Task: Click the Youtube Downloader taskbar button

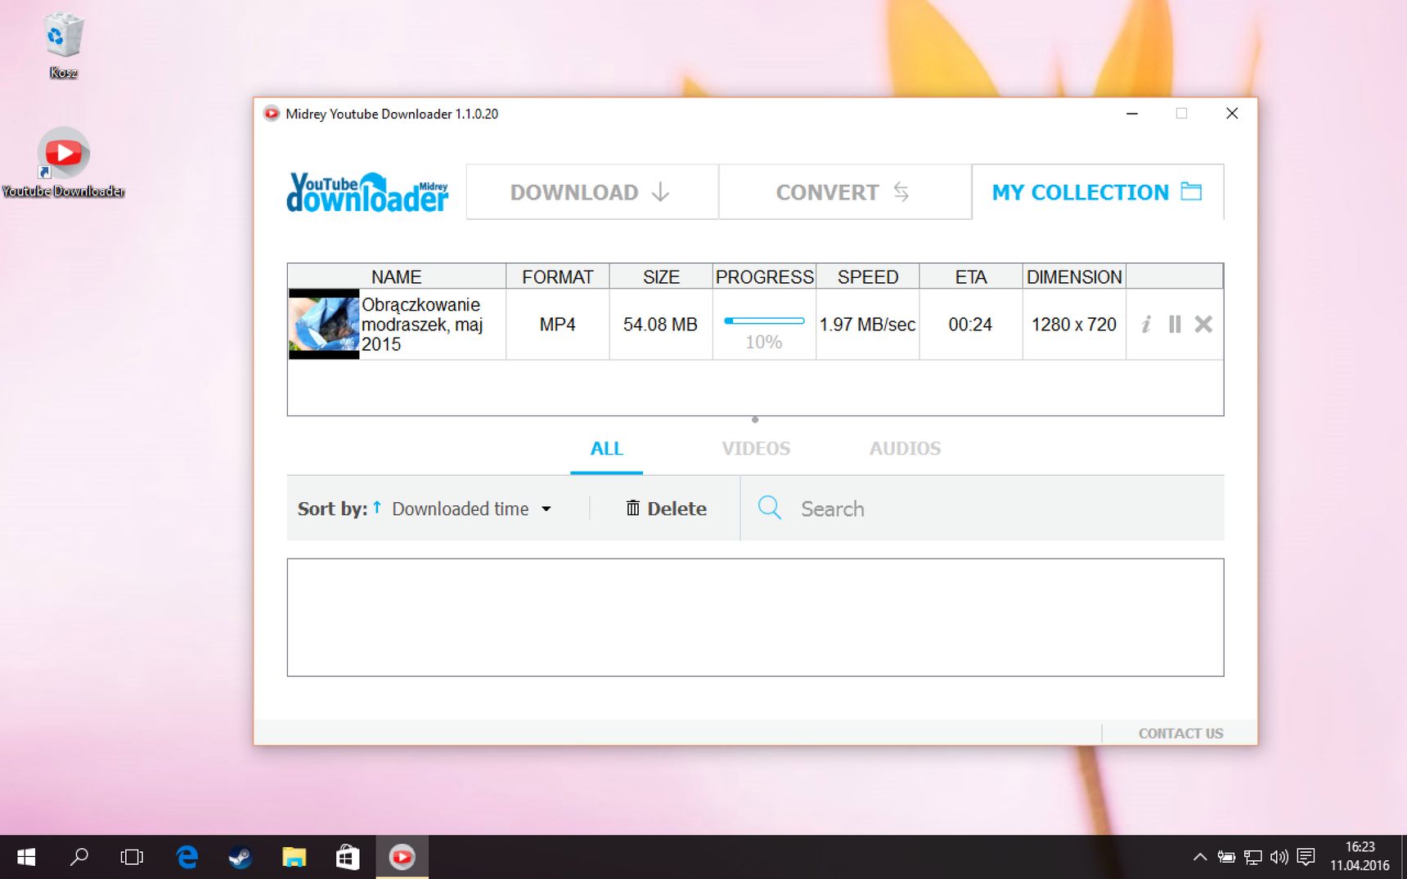Action: coord(402,857)
